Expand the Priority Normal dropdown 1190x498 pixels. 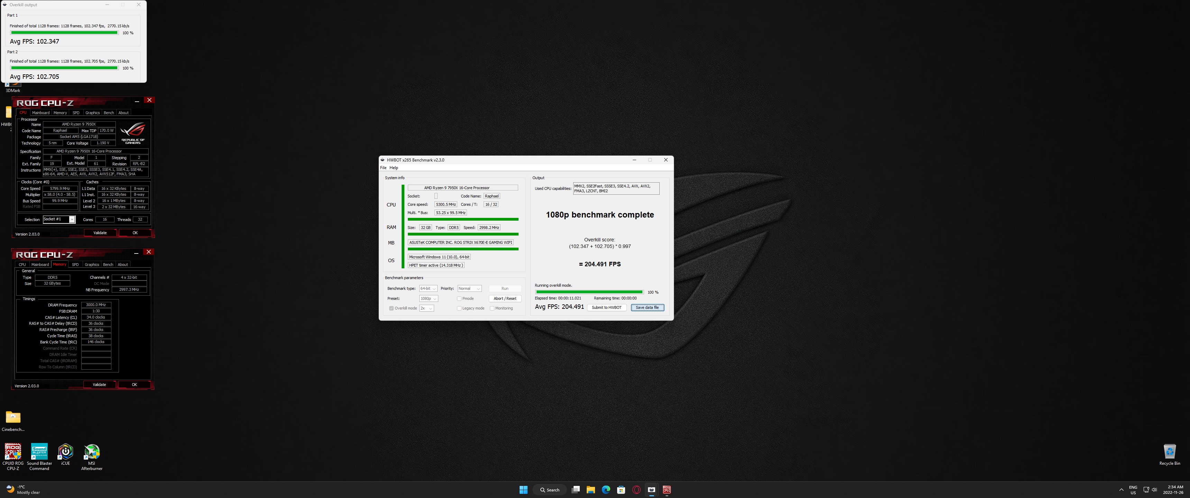(469, 289)
